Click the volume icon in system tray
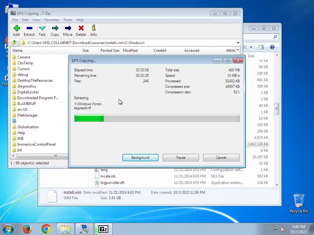This screenshot has width=314, height=235. pyautogui.click(x=283, y=229)
